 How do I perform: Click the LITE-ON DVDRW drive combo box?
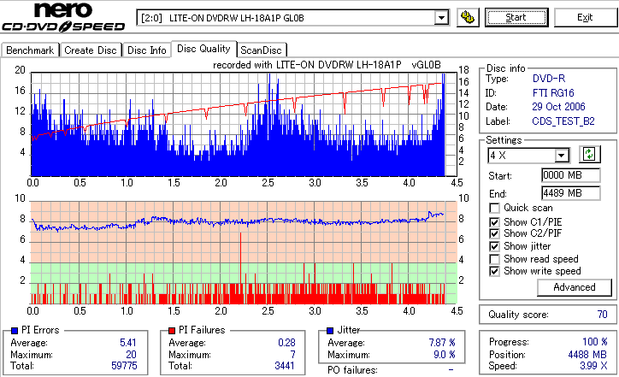click(x=292, y=18)
